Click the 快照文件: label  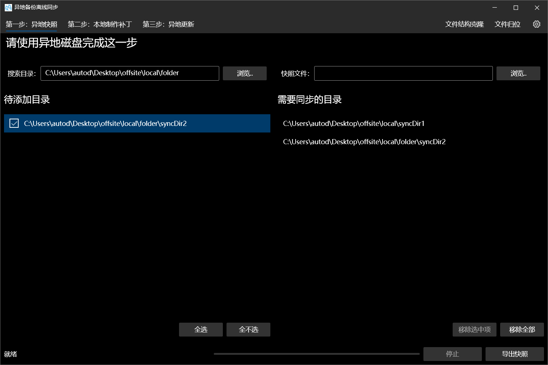tap(295, 74)
